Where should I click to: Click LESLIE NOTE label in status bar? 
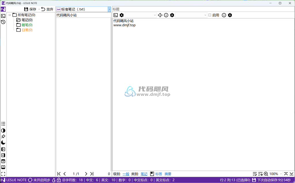(x=16, y=180)
